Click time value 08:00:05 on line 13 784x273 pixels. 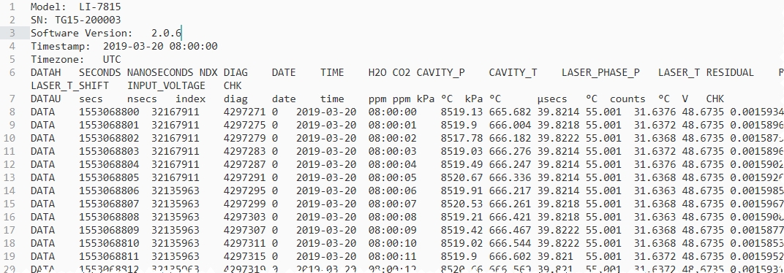click(x=393, y=177)
